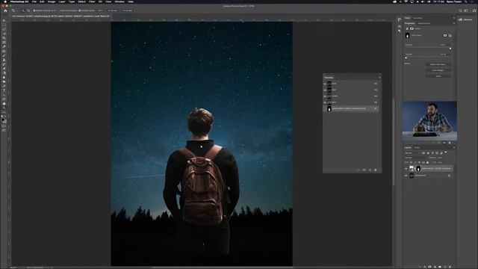Image resolution: width=478 pixels, height=269 pixels.
Task: Create new channel in Channels panel
Action: tap(370, 170)
